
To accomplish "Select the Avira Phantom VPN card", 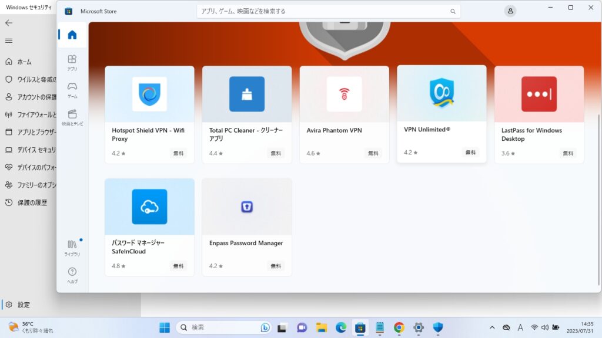I will (x=344, y=114).
